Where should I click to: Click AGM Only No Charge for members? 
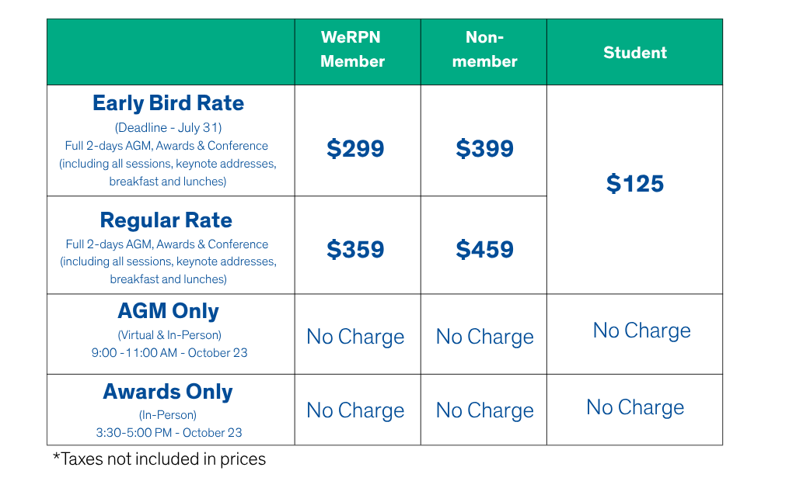pos(355,337)
